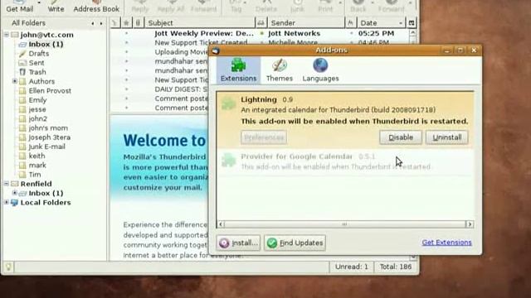Select the Joseph 3tera folder
This screenshot has width=531, height=298.
(50, 137)
